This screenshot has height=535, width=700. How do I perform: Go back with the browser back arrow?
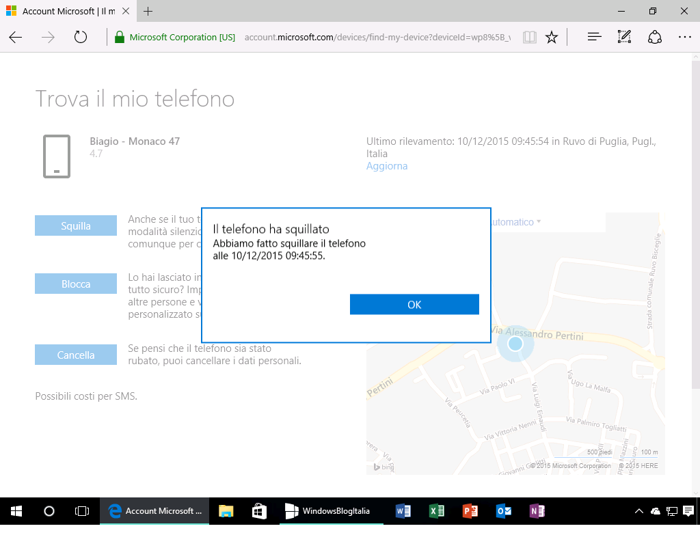point(16,37)
